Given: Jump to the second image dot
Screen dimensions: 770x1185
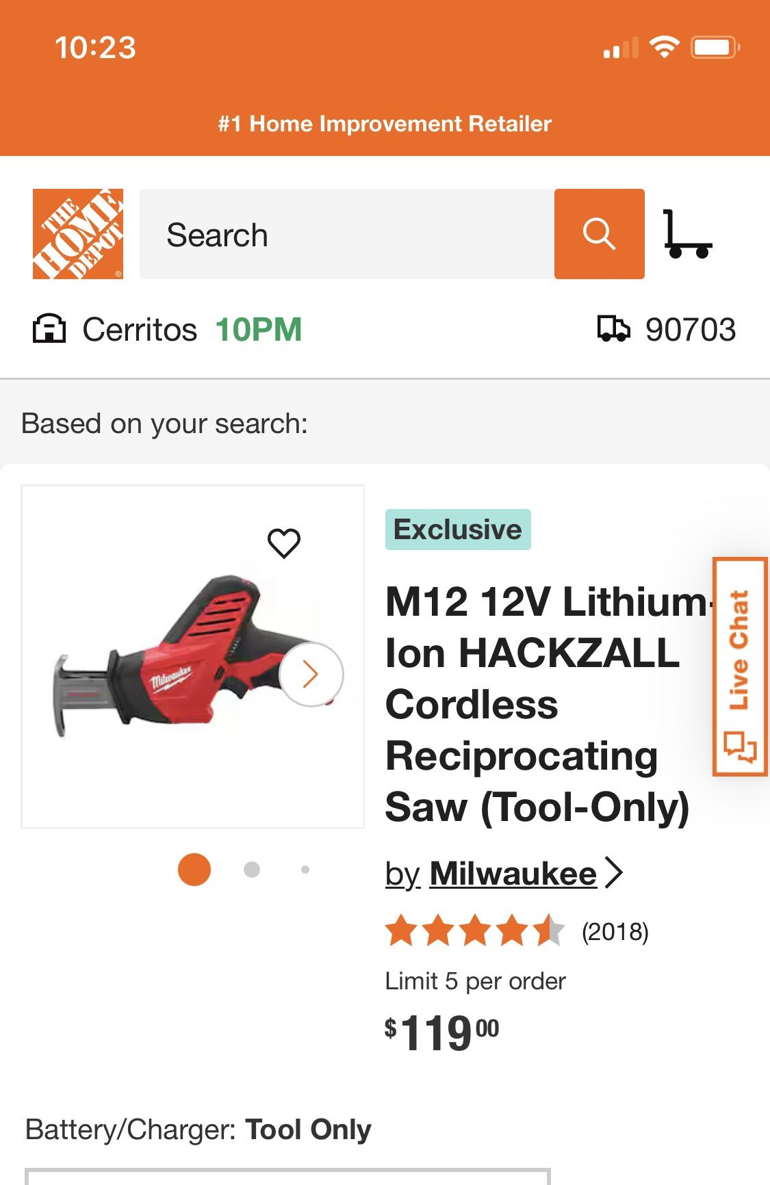Looking at the screenshot, I should click(x=252, y=870).
